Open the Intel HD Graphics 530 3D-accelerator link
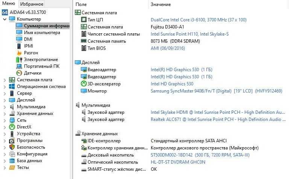Viewport: 294px width, 179px height. point(172,84)
